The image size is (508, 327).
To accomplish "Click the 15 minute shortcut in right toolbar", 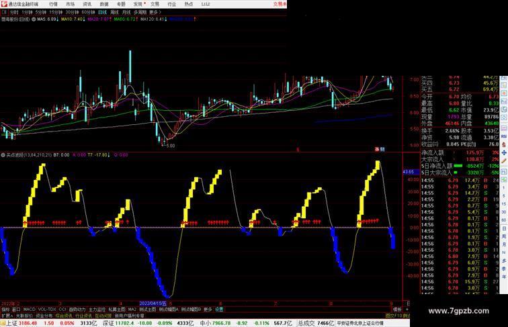I will tap(504, 204).
